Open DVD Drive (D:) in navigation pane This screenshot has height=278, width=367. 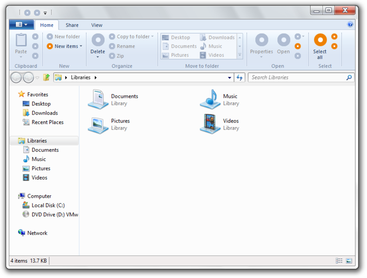50,214
